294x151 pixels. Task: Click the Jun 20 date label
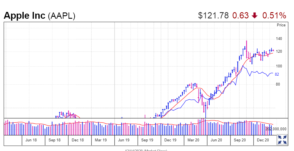pos(217,140)
